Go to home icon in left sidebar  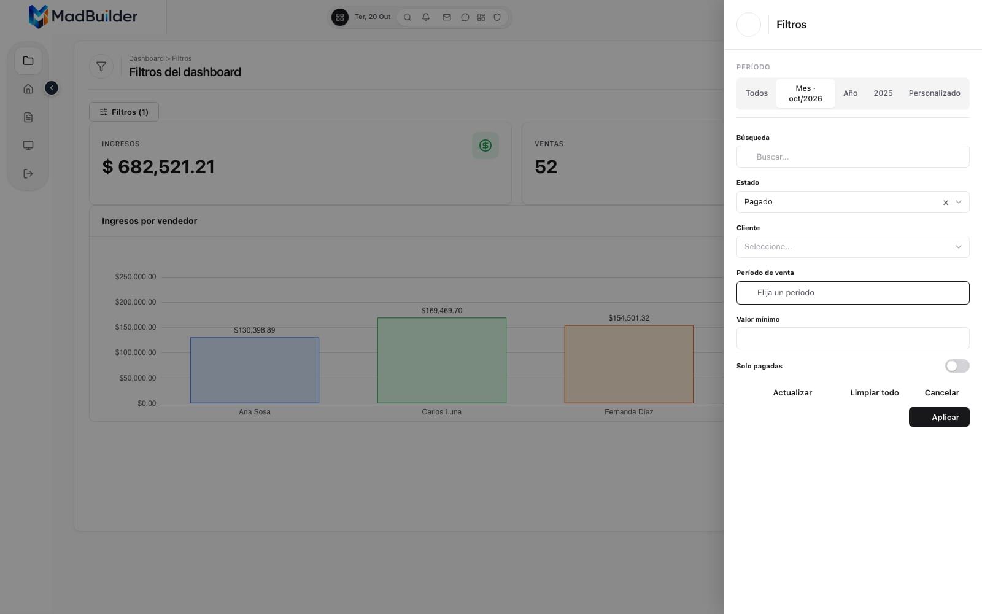click(28, 89)
